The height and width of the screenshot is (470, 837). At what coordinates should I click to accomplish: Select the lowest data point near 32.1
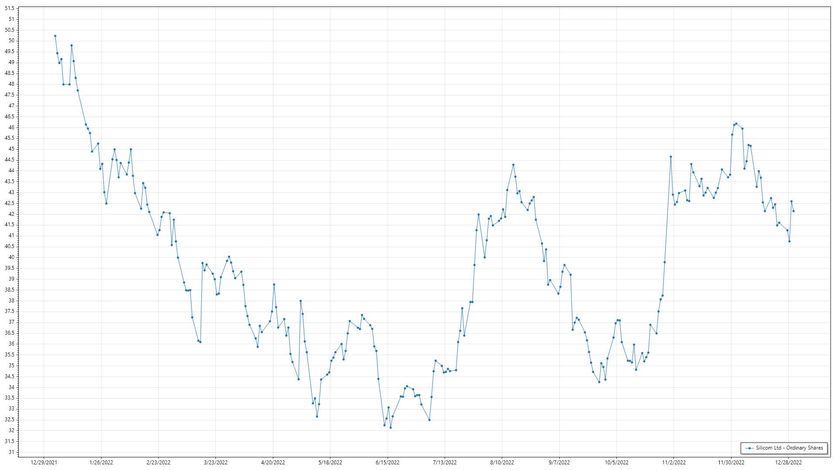[x=391, y=428]
